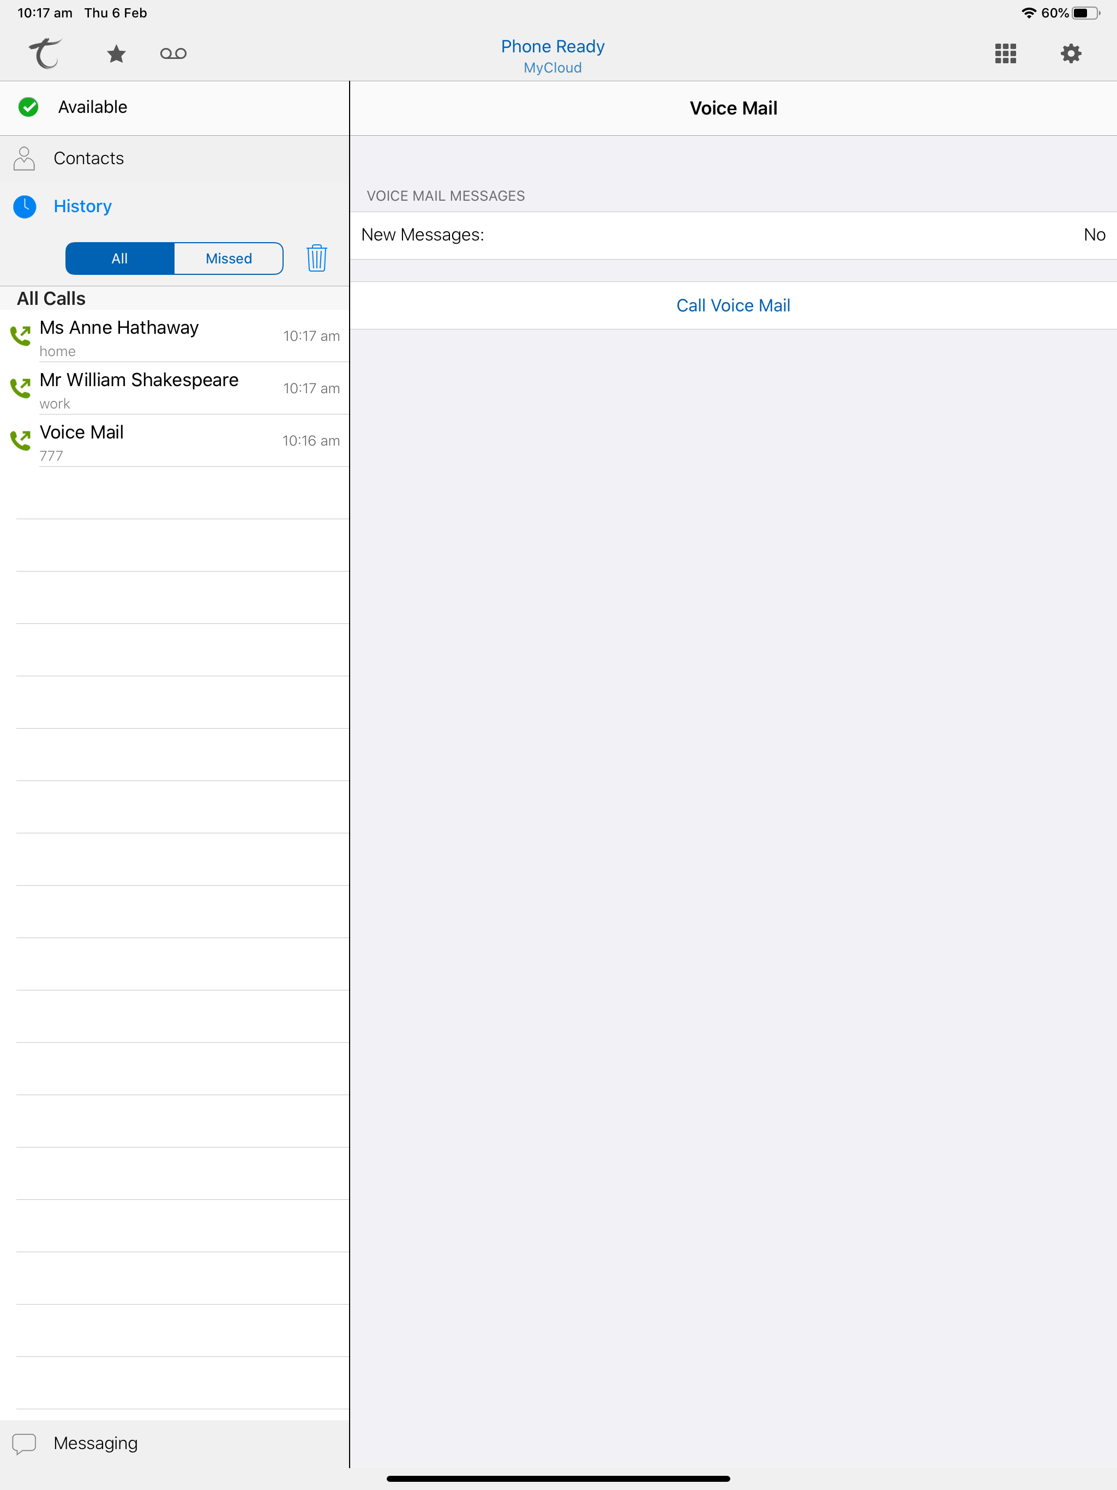Tap New Messages row label
This screenshot has width=1117, height=1490.
(422, 235)
